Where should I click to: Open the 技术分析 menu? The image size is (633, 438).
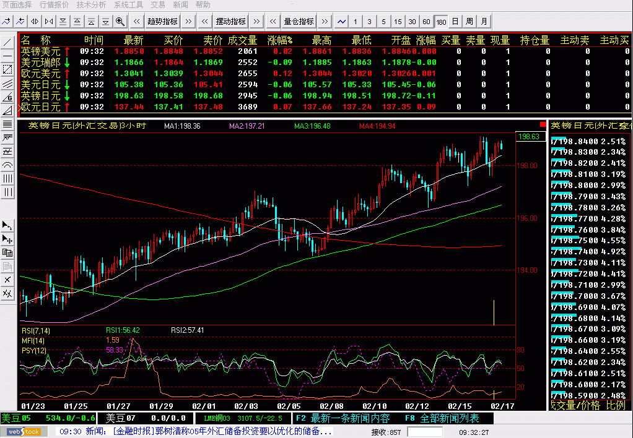click(91, 5)
